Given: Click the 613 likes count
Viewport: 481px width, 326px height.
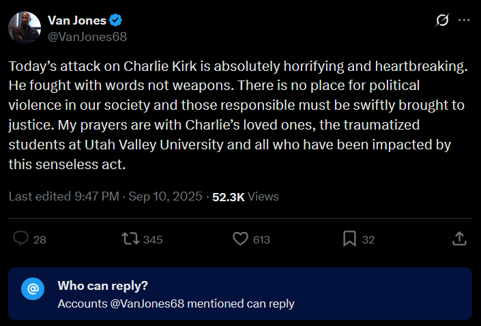Looking at the screenshot, I should click(x=261, y=239).
